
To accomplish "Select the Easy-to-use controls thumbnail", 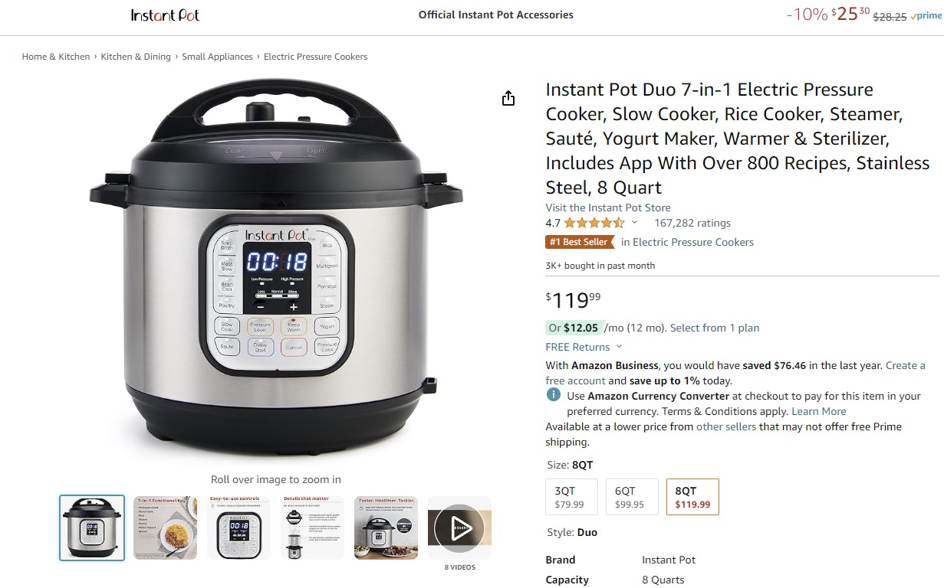I will [239, 528].
